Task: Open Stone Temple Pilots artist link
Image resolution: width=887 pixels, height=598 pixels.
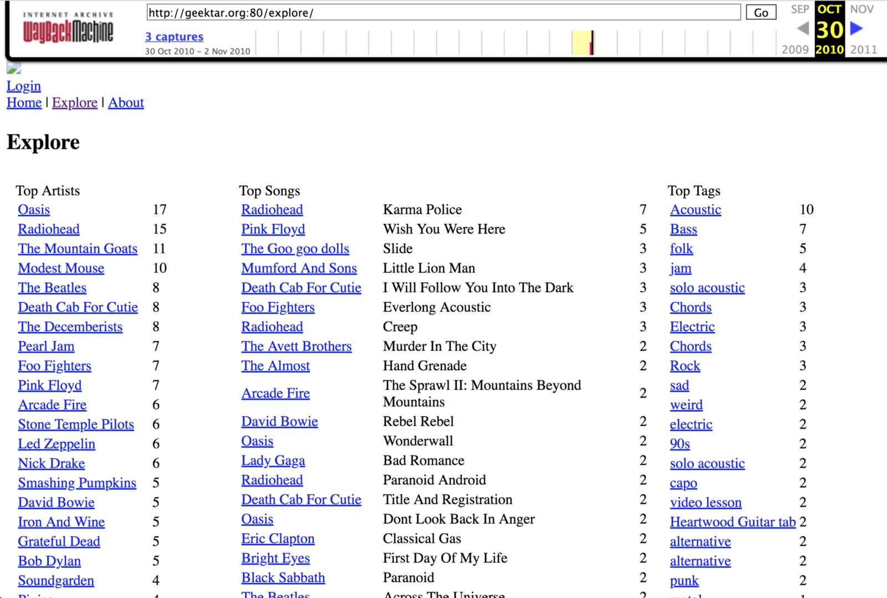Action: [76, 424]
